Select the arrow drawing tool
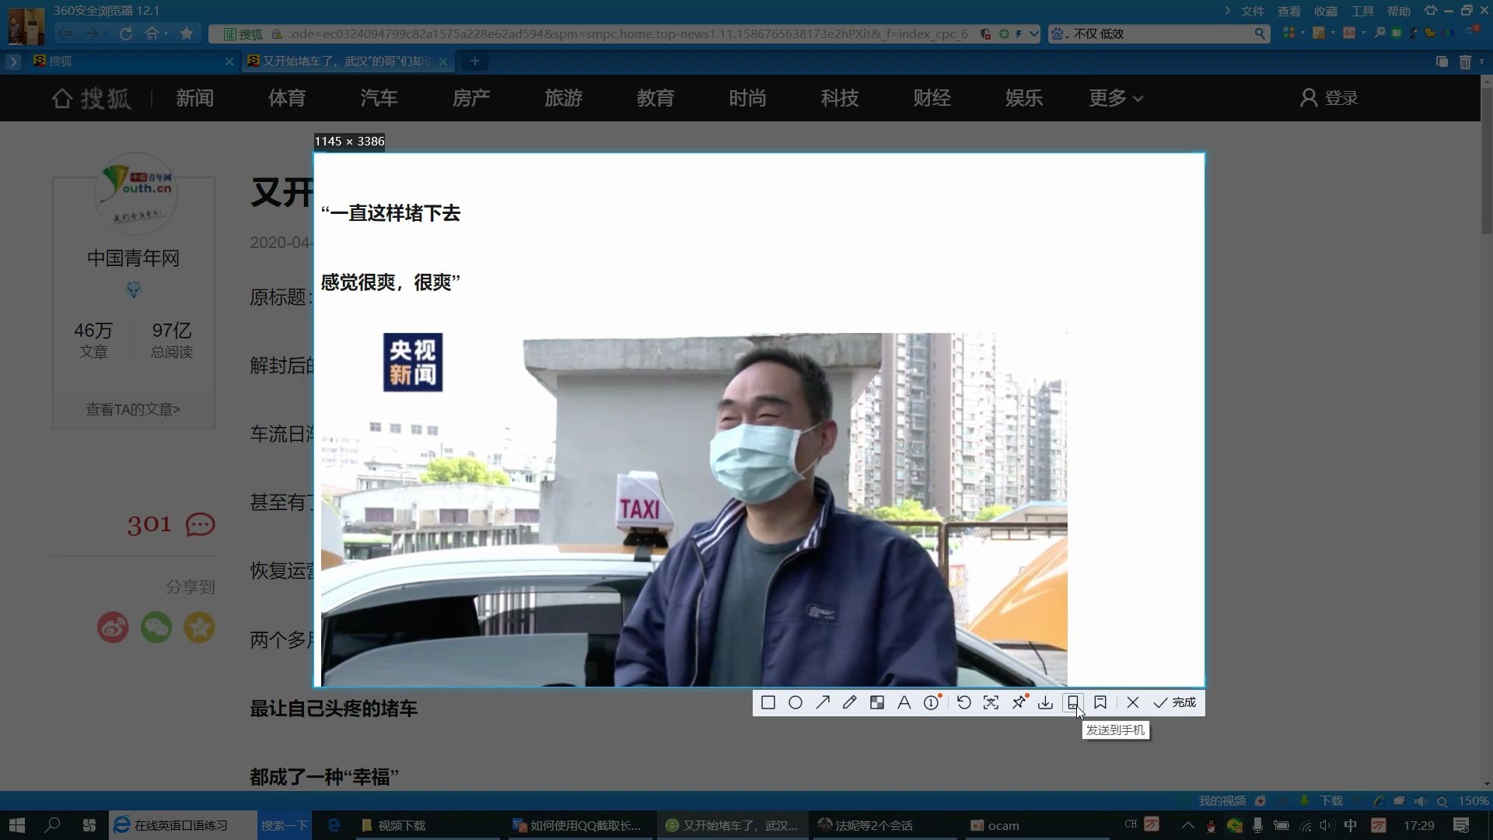 tap(823, 702)
